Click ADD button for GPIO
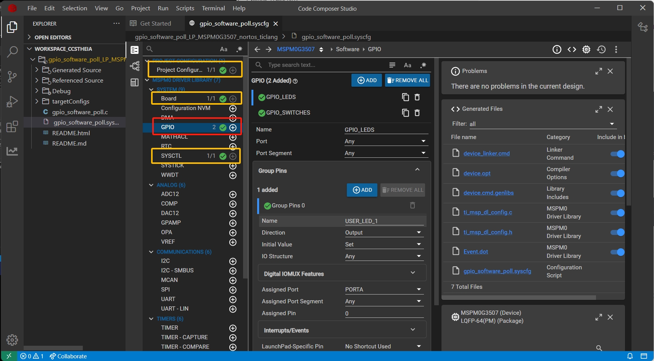Image resolution: width=654 pixels, height=361 pixels. pyautogui.click(x=367, y=80)
